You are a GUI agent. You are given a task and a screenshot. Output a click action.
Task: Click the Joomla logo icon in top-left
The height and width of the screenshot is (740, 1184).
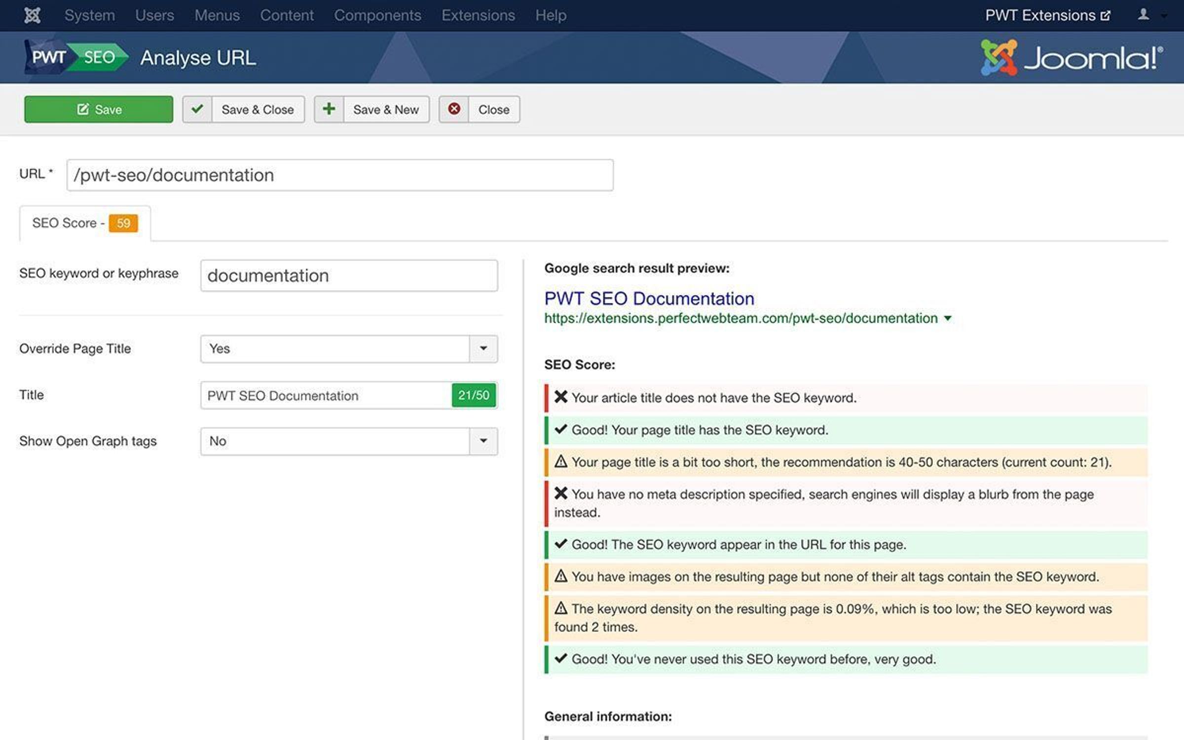coord(32,15)
